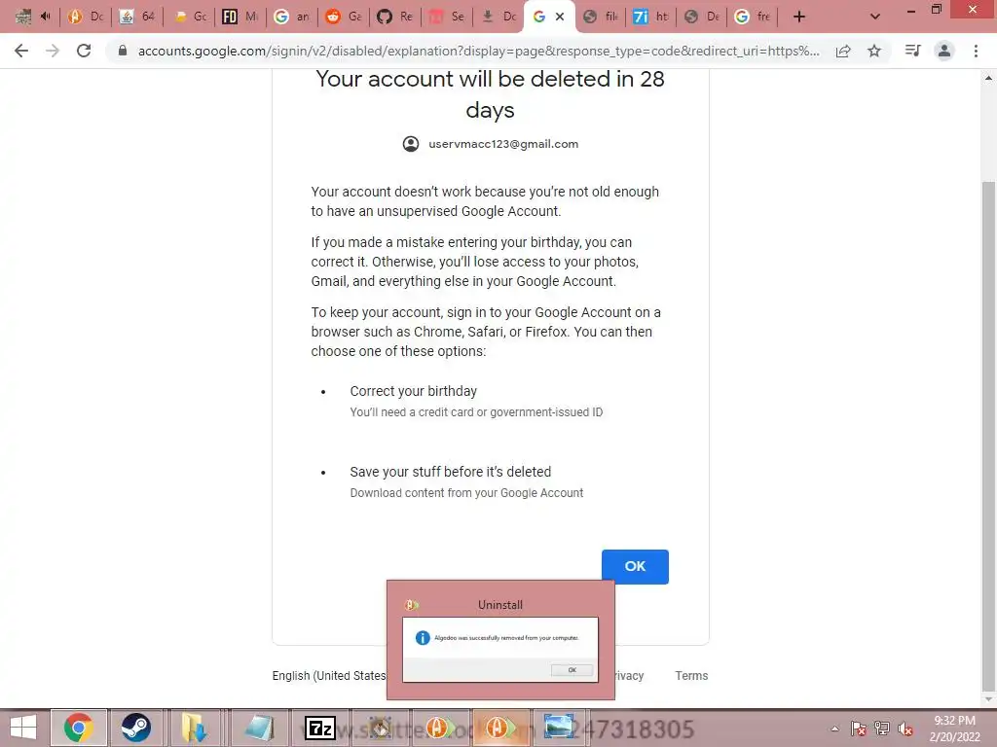Bookmark this page with the star icon

click(x=874, y=51)
